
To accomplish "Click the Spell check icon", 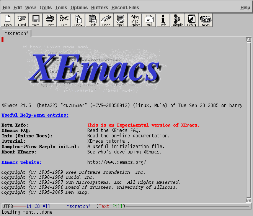I will pyautogui.click(x=121, y=20).
